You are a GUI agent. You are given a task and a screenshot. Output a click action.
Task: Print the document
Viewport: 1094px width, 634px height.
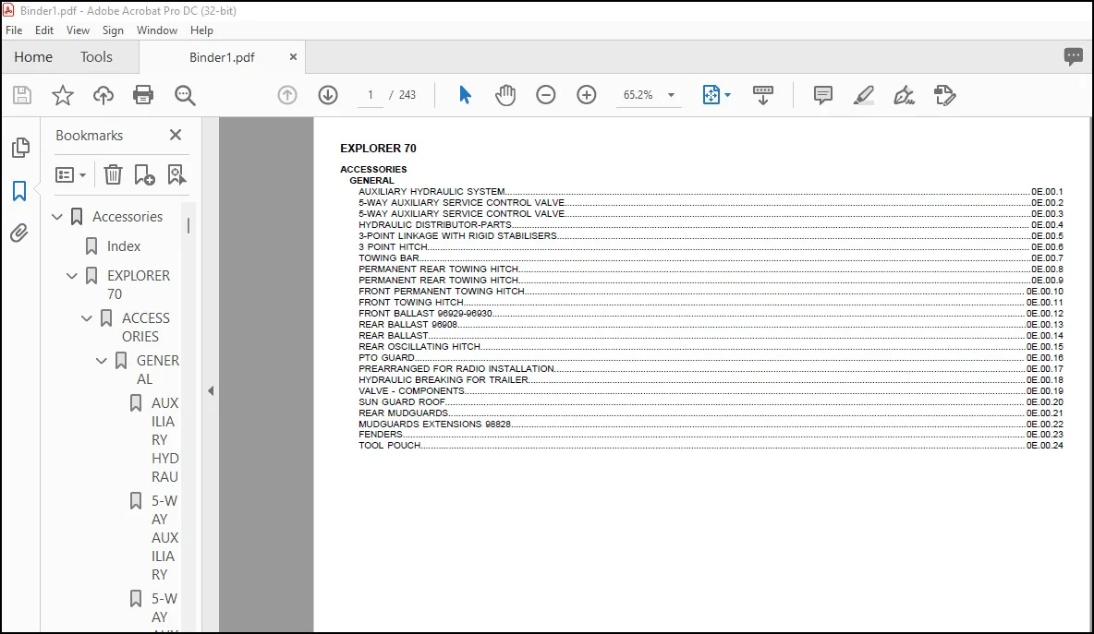click(x=143, y=95)
